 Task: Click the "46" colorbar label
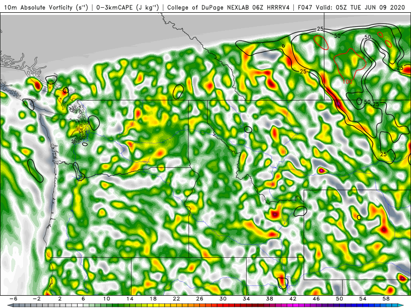tap(316, 299)
